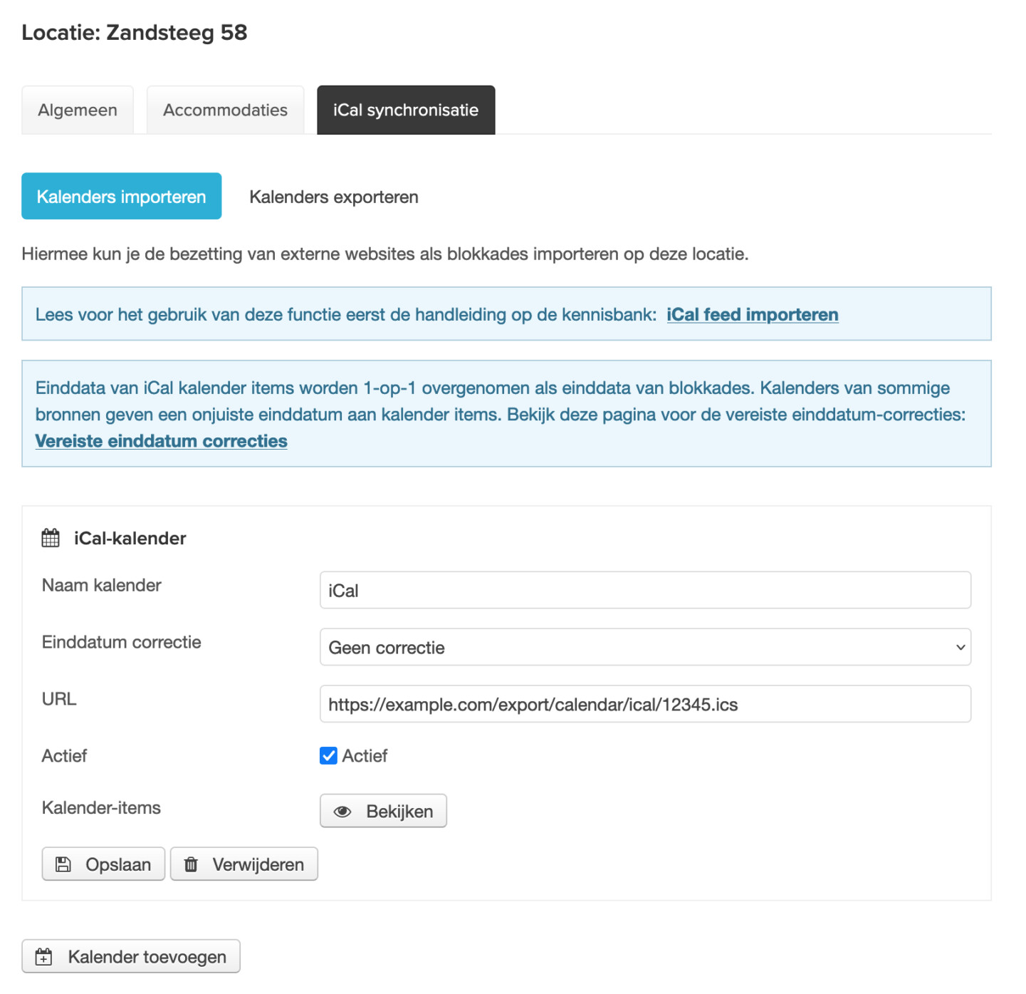
Task: Click into the URL input field
Action: click(x=644, y=704)
